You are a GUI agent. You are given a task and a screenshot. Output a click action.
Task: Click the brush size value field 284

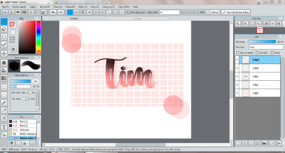(36, 81)
